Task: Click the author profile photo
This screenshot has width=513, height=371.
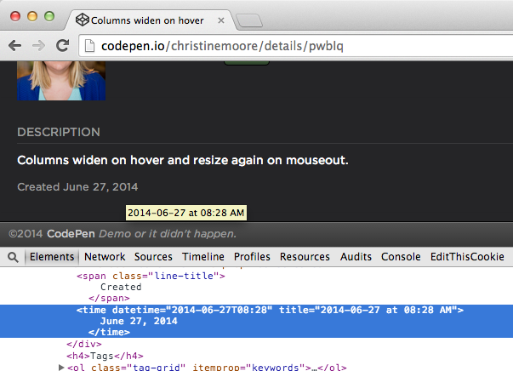Action: [x=61, y=82]
